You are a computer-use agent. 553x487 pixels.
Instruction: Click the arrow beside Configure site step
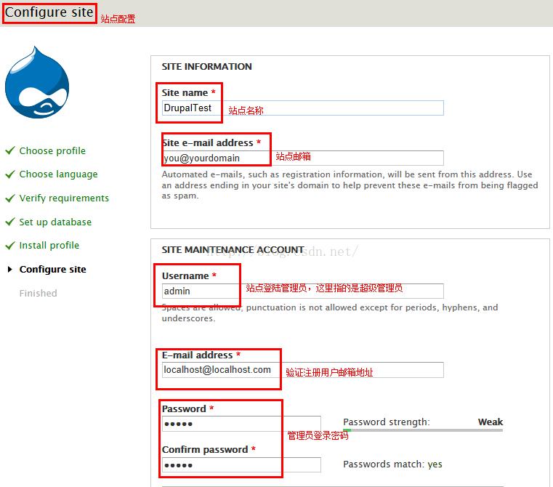(9, 270)
